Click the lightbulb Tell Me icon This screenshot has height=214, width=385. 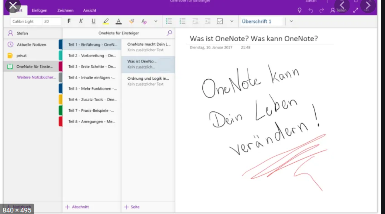click(299, 10)
